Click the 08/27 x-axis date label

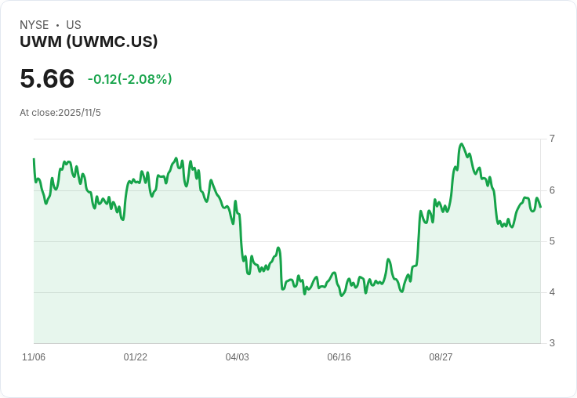(441, 357)
